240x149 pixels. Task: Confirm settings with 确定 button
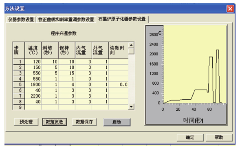pyautogui.click(x=190, y=137)
